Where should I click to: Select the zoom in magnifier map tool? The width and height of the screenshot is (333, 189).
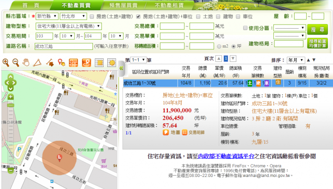(x=6, y=62)
